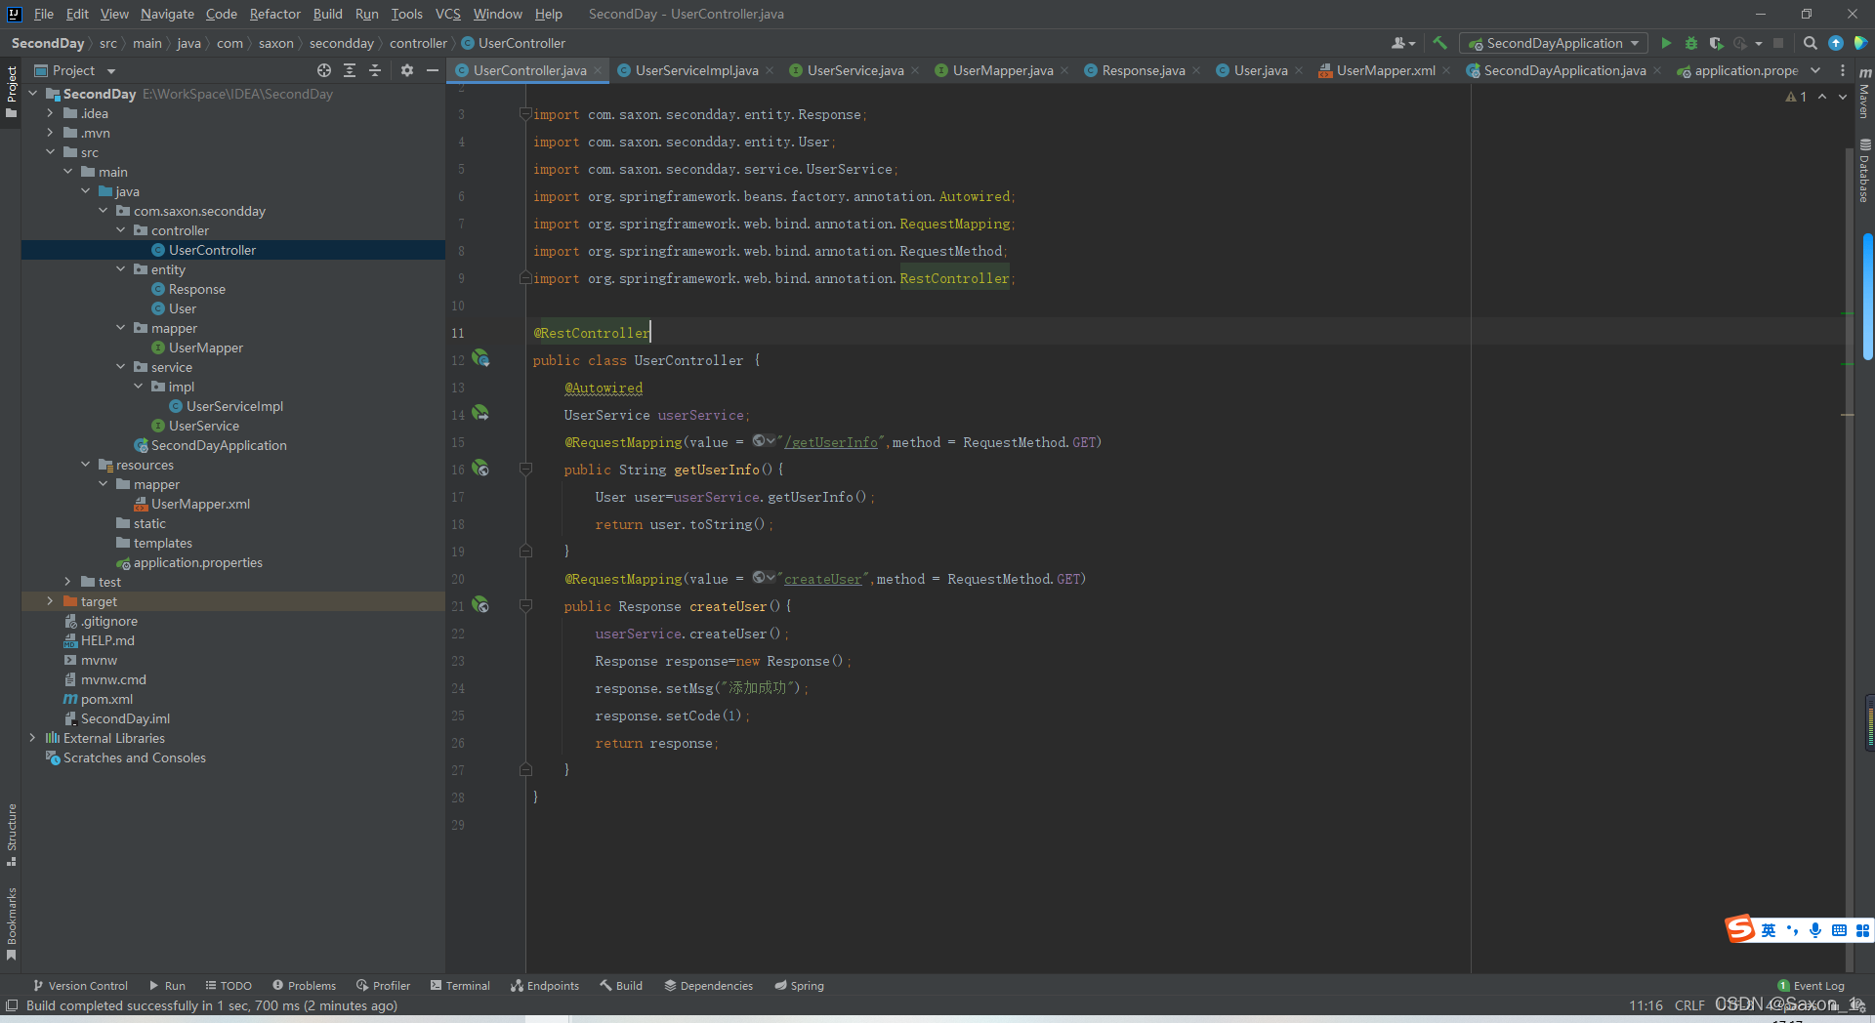Open Version Control tool window
Image resolution: width=1875 pixels, height=1023 pixels.
coord(80,986)
